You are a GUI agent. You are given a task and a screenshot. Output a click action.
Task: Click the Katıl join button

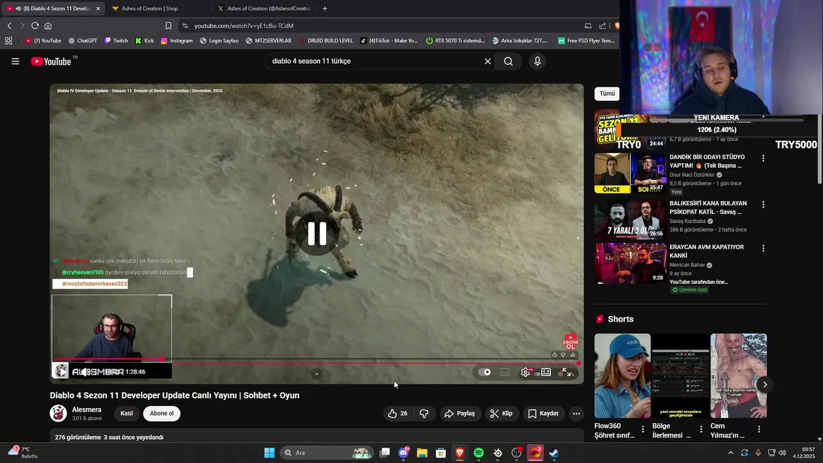(127, 413)
